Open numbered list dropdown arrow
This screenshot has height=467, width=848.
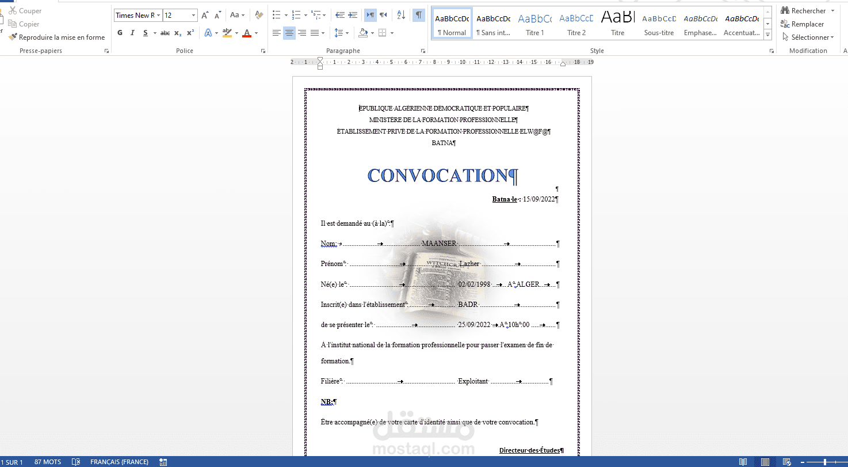pyautogui.click(x=305, y=16)
